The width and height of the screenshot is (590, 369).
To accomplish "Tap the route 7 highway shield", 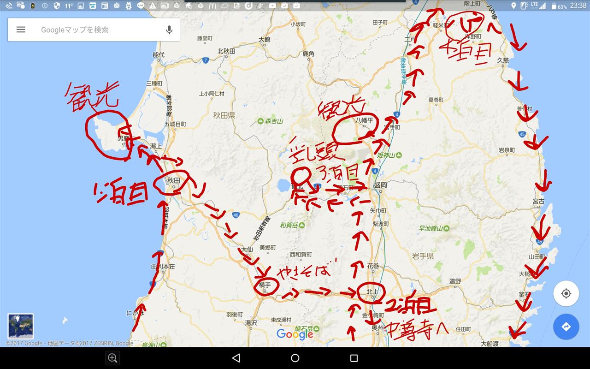I will click(x=205, y=60).
